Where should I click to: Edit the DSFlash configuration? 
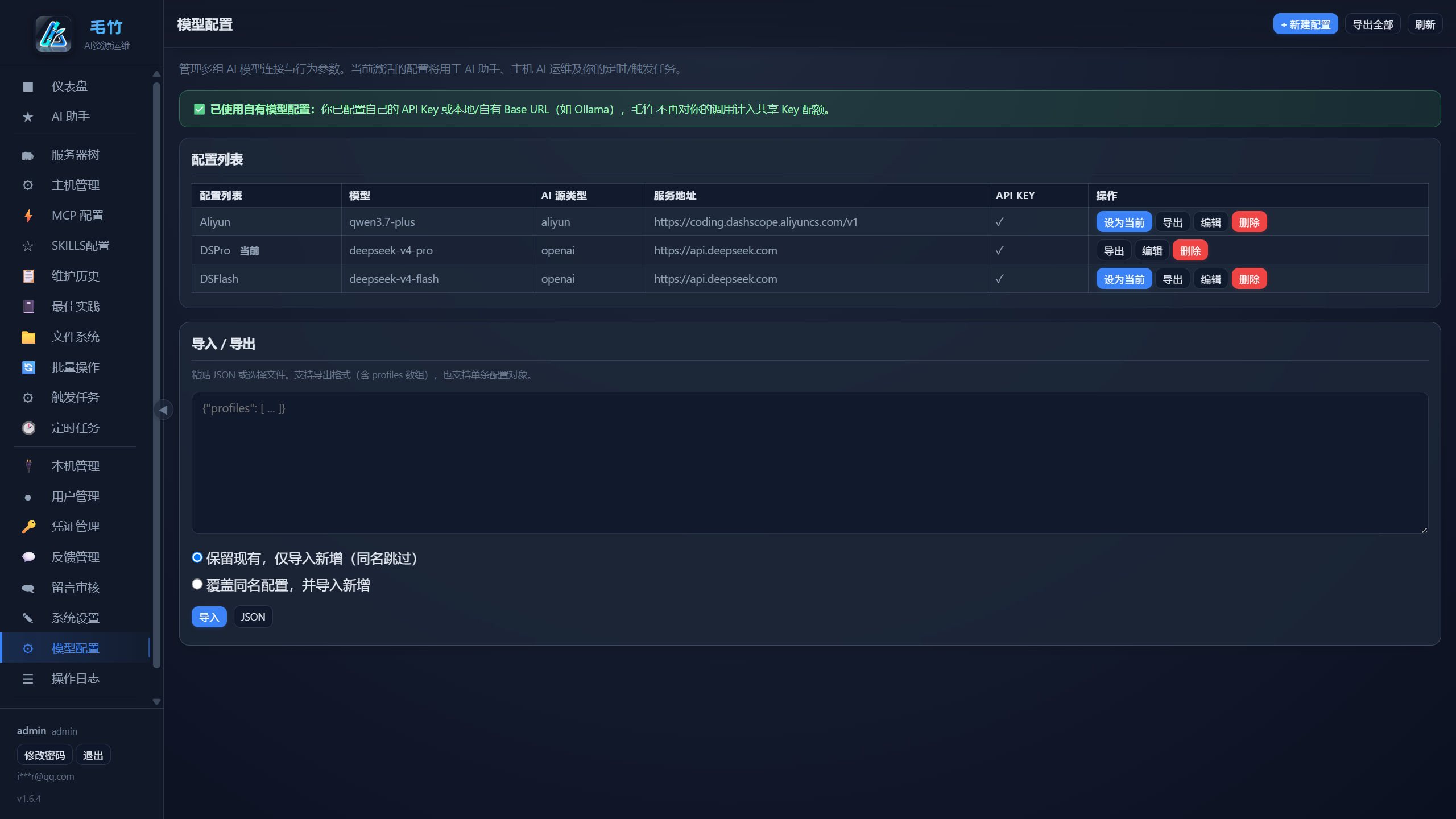tap(1210, 279)
